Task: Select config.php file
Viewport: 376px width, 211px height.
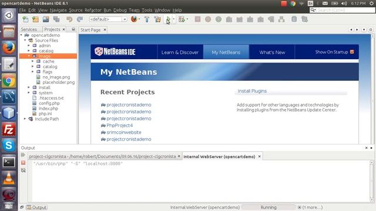Action: (49, 103)
